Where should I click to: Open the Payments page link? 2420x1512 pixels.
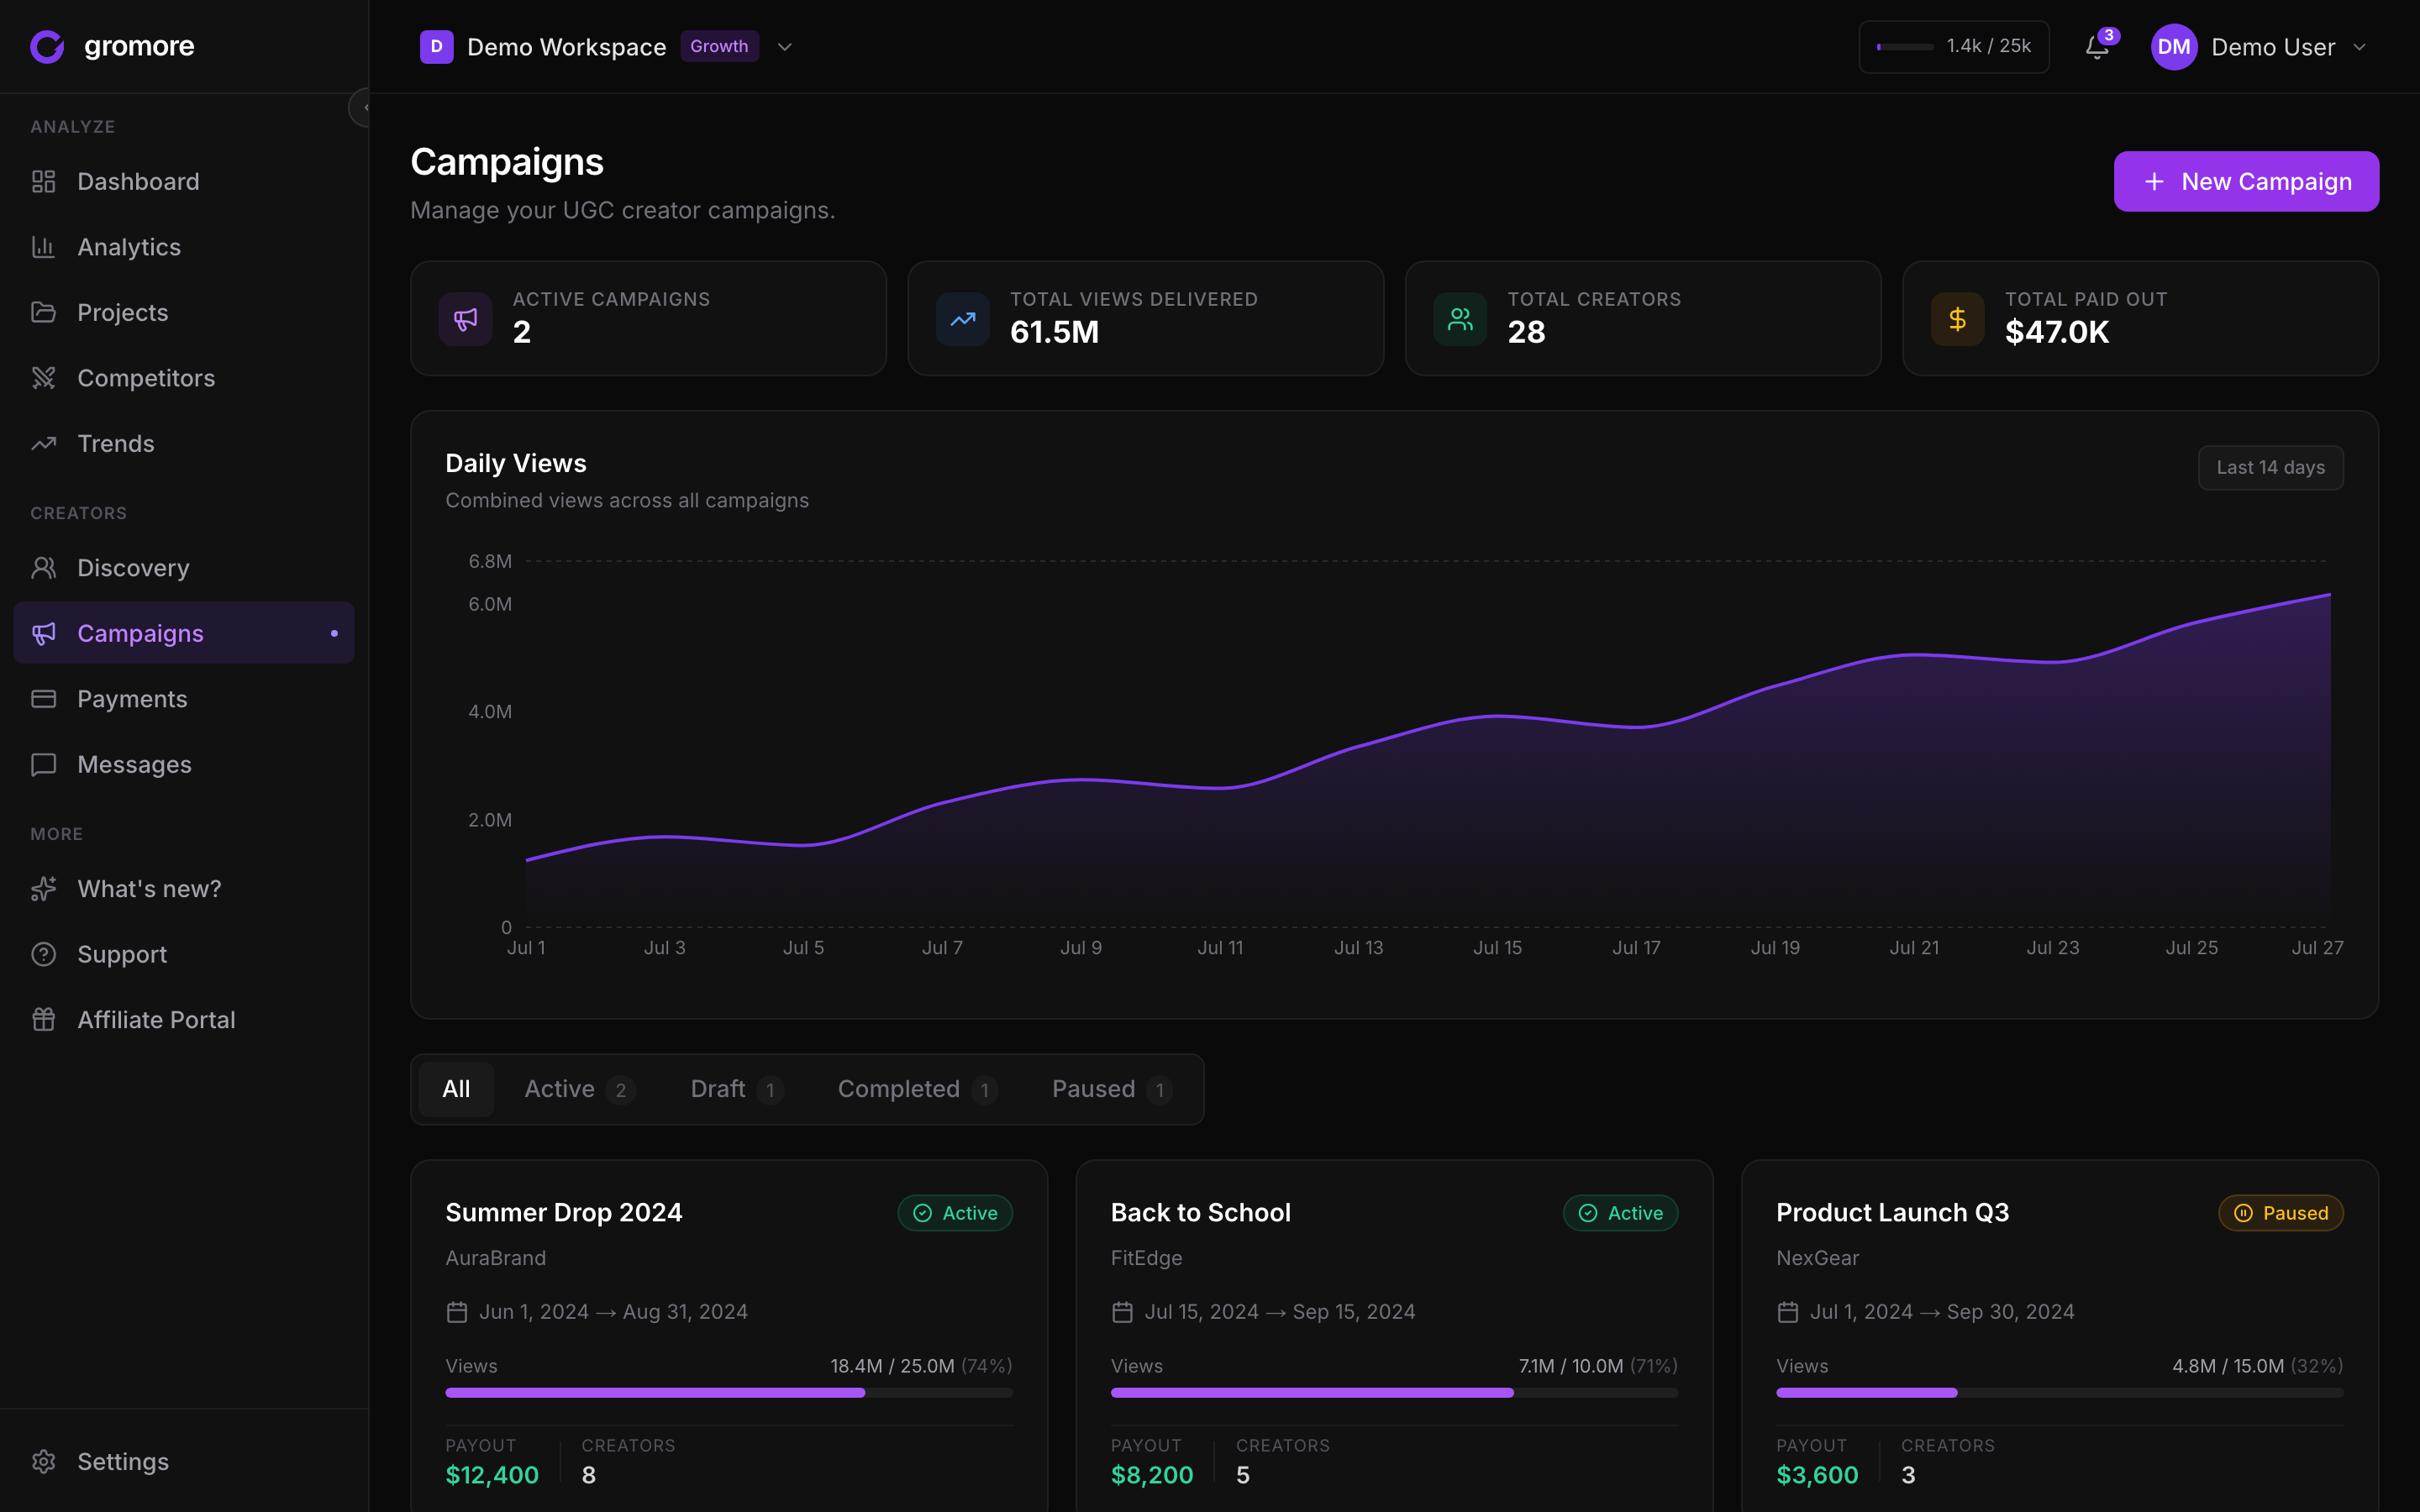184,699
